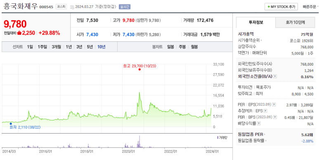This screenshot has width=319, height=160.
Task: Select the 외국인보유주식수(B) value 1,264
Action: pyautogui.click(x=309, y=71)
